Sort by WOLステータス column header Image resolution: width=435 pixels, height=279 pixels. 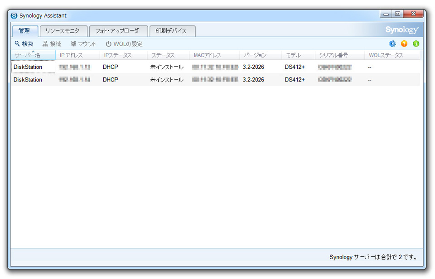coord(392,55)
